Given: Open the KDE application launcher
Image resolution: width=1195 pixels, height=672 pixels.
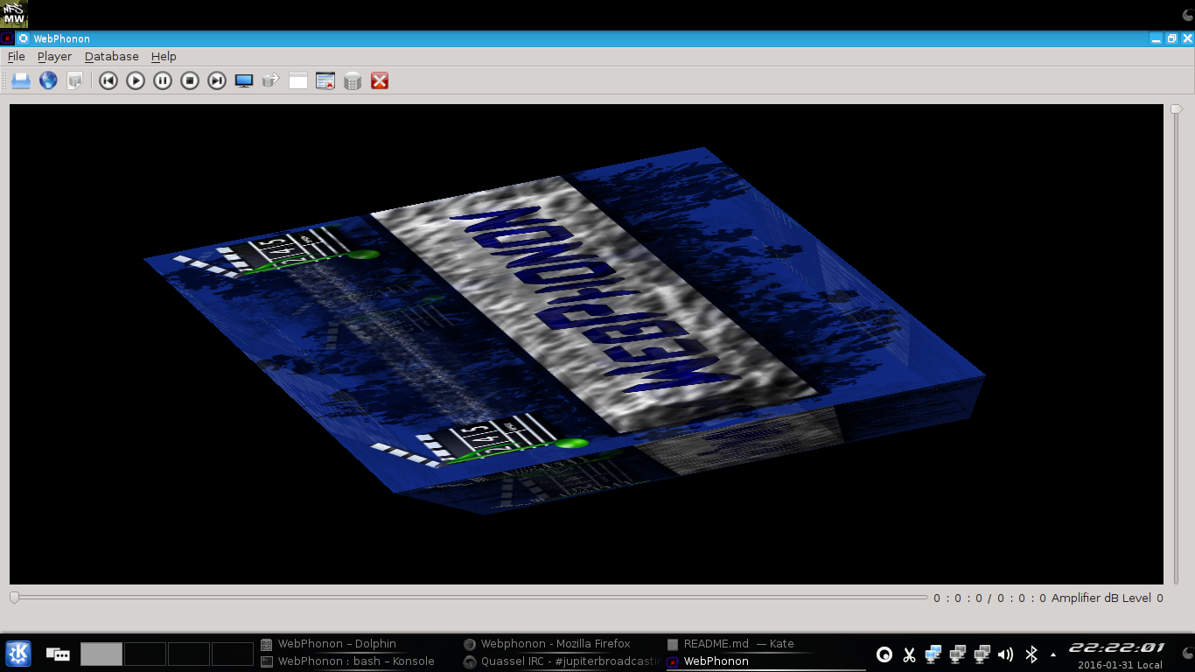Looking at the screenshot, I should [18, 653].
